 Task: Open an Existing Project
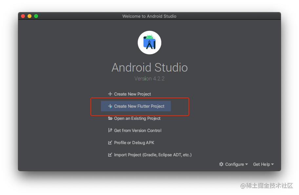click(137, 119)
